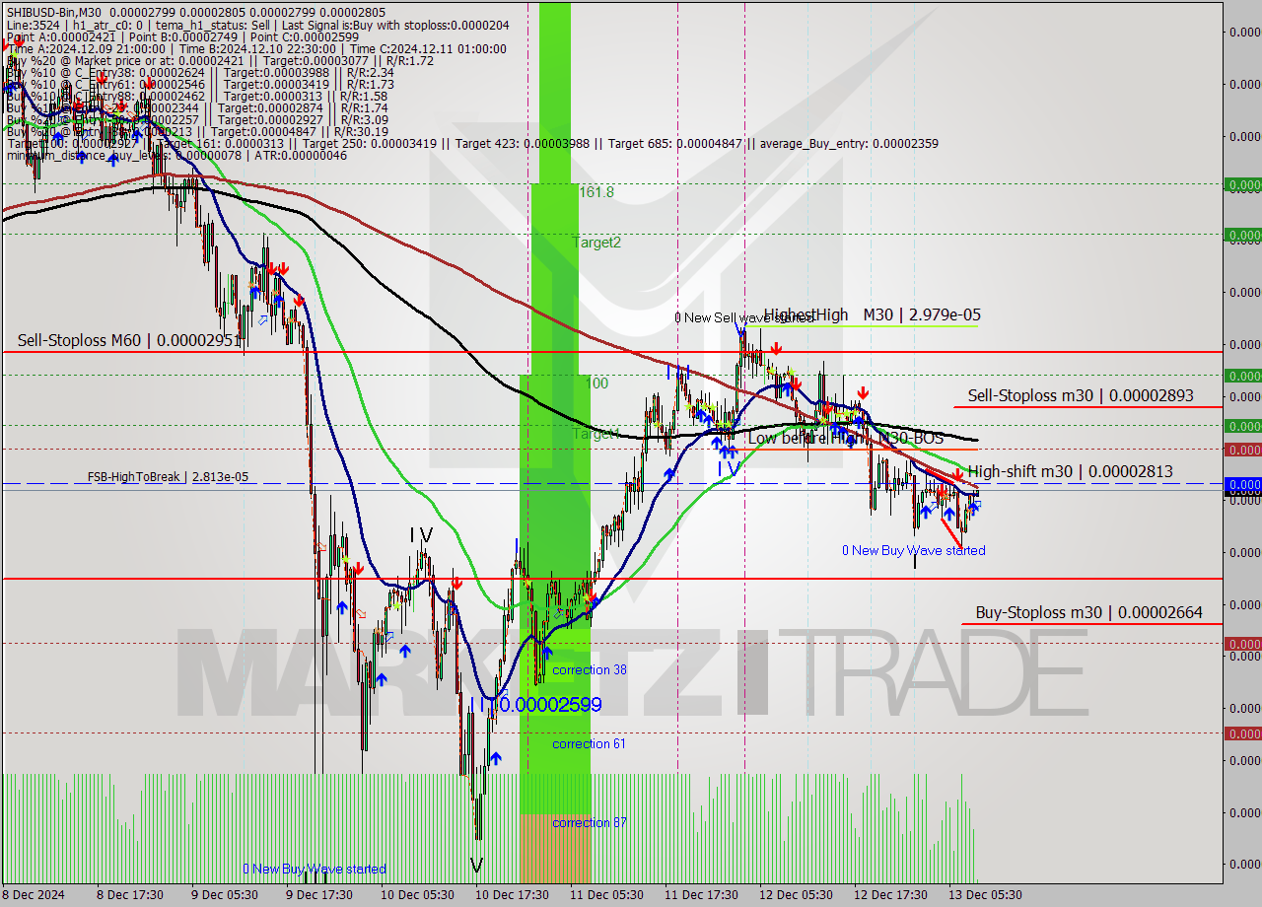This screenshot has height=907, width=1262.
Task: Click the orange zone behind the 'correction 87' label
Action: pyautogui.click(x=555, y=848)
